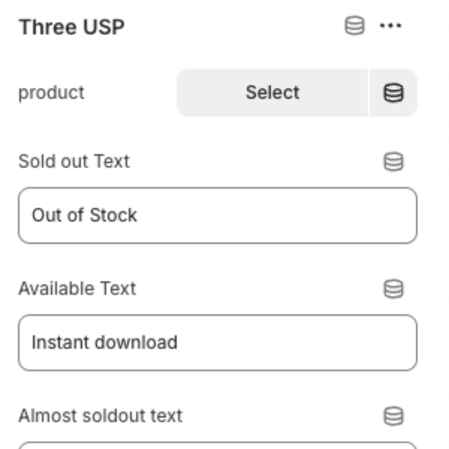
Task: Click dynamic source icon beside Three USP heading
Action: pyautogui.click(x=354, y=26)
